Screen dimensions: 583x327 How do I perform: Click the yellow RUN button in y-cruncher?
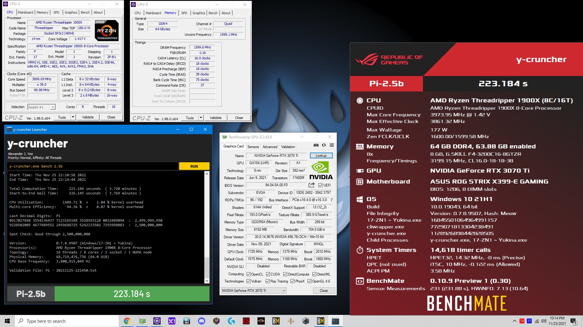(194, 166)
